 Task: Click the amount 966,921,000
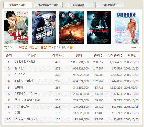coord(81,68)
